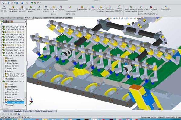The height and width of the screenshot is (120, 181).
Task: Open the Sustainability tool
Action: pos(166,8)
